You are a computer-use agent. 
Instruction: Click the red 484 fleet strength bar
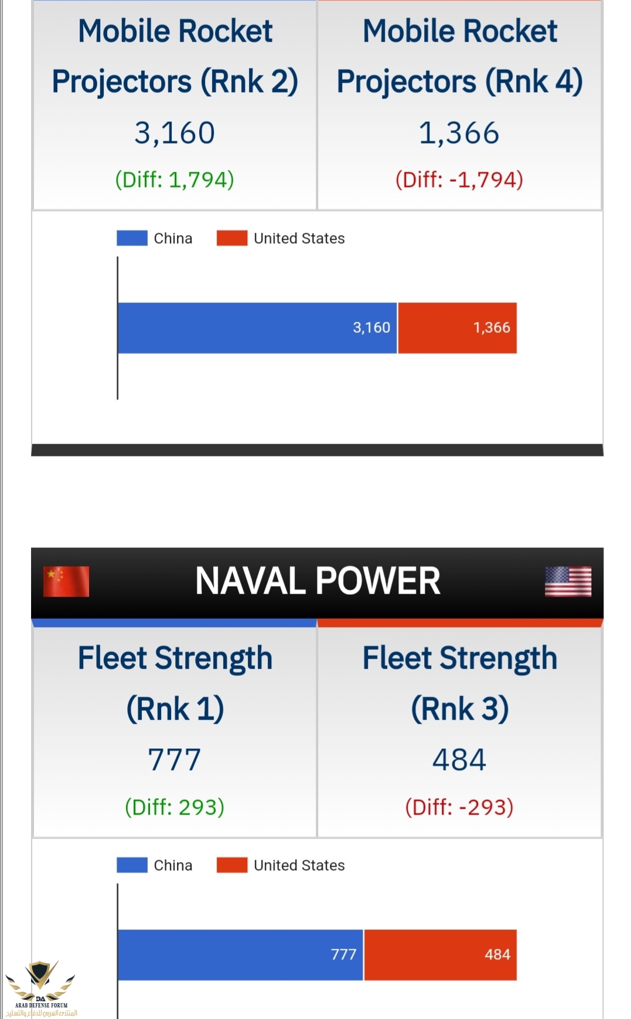(441, 955)
